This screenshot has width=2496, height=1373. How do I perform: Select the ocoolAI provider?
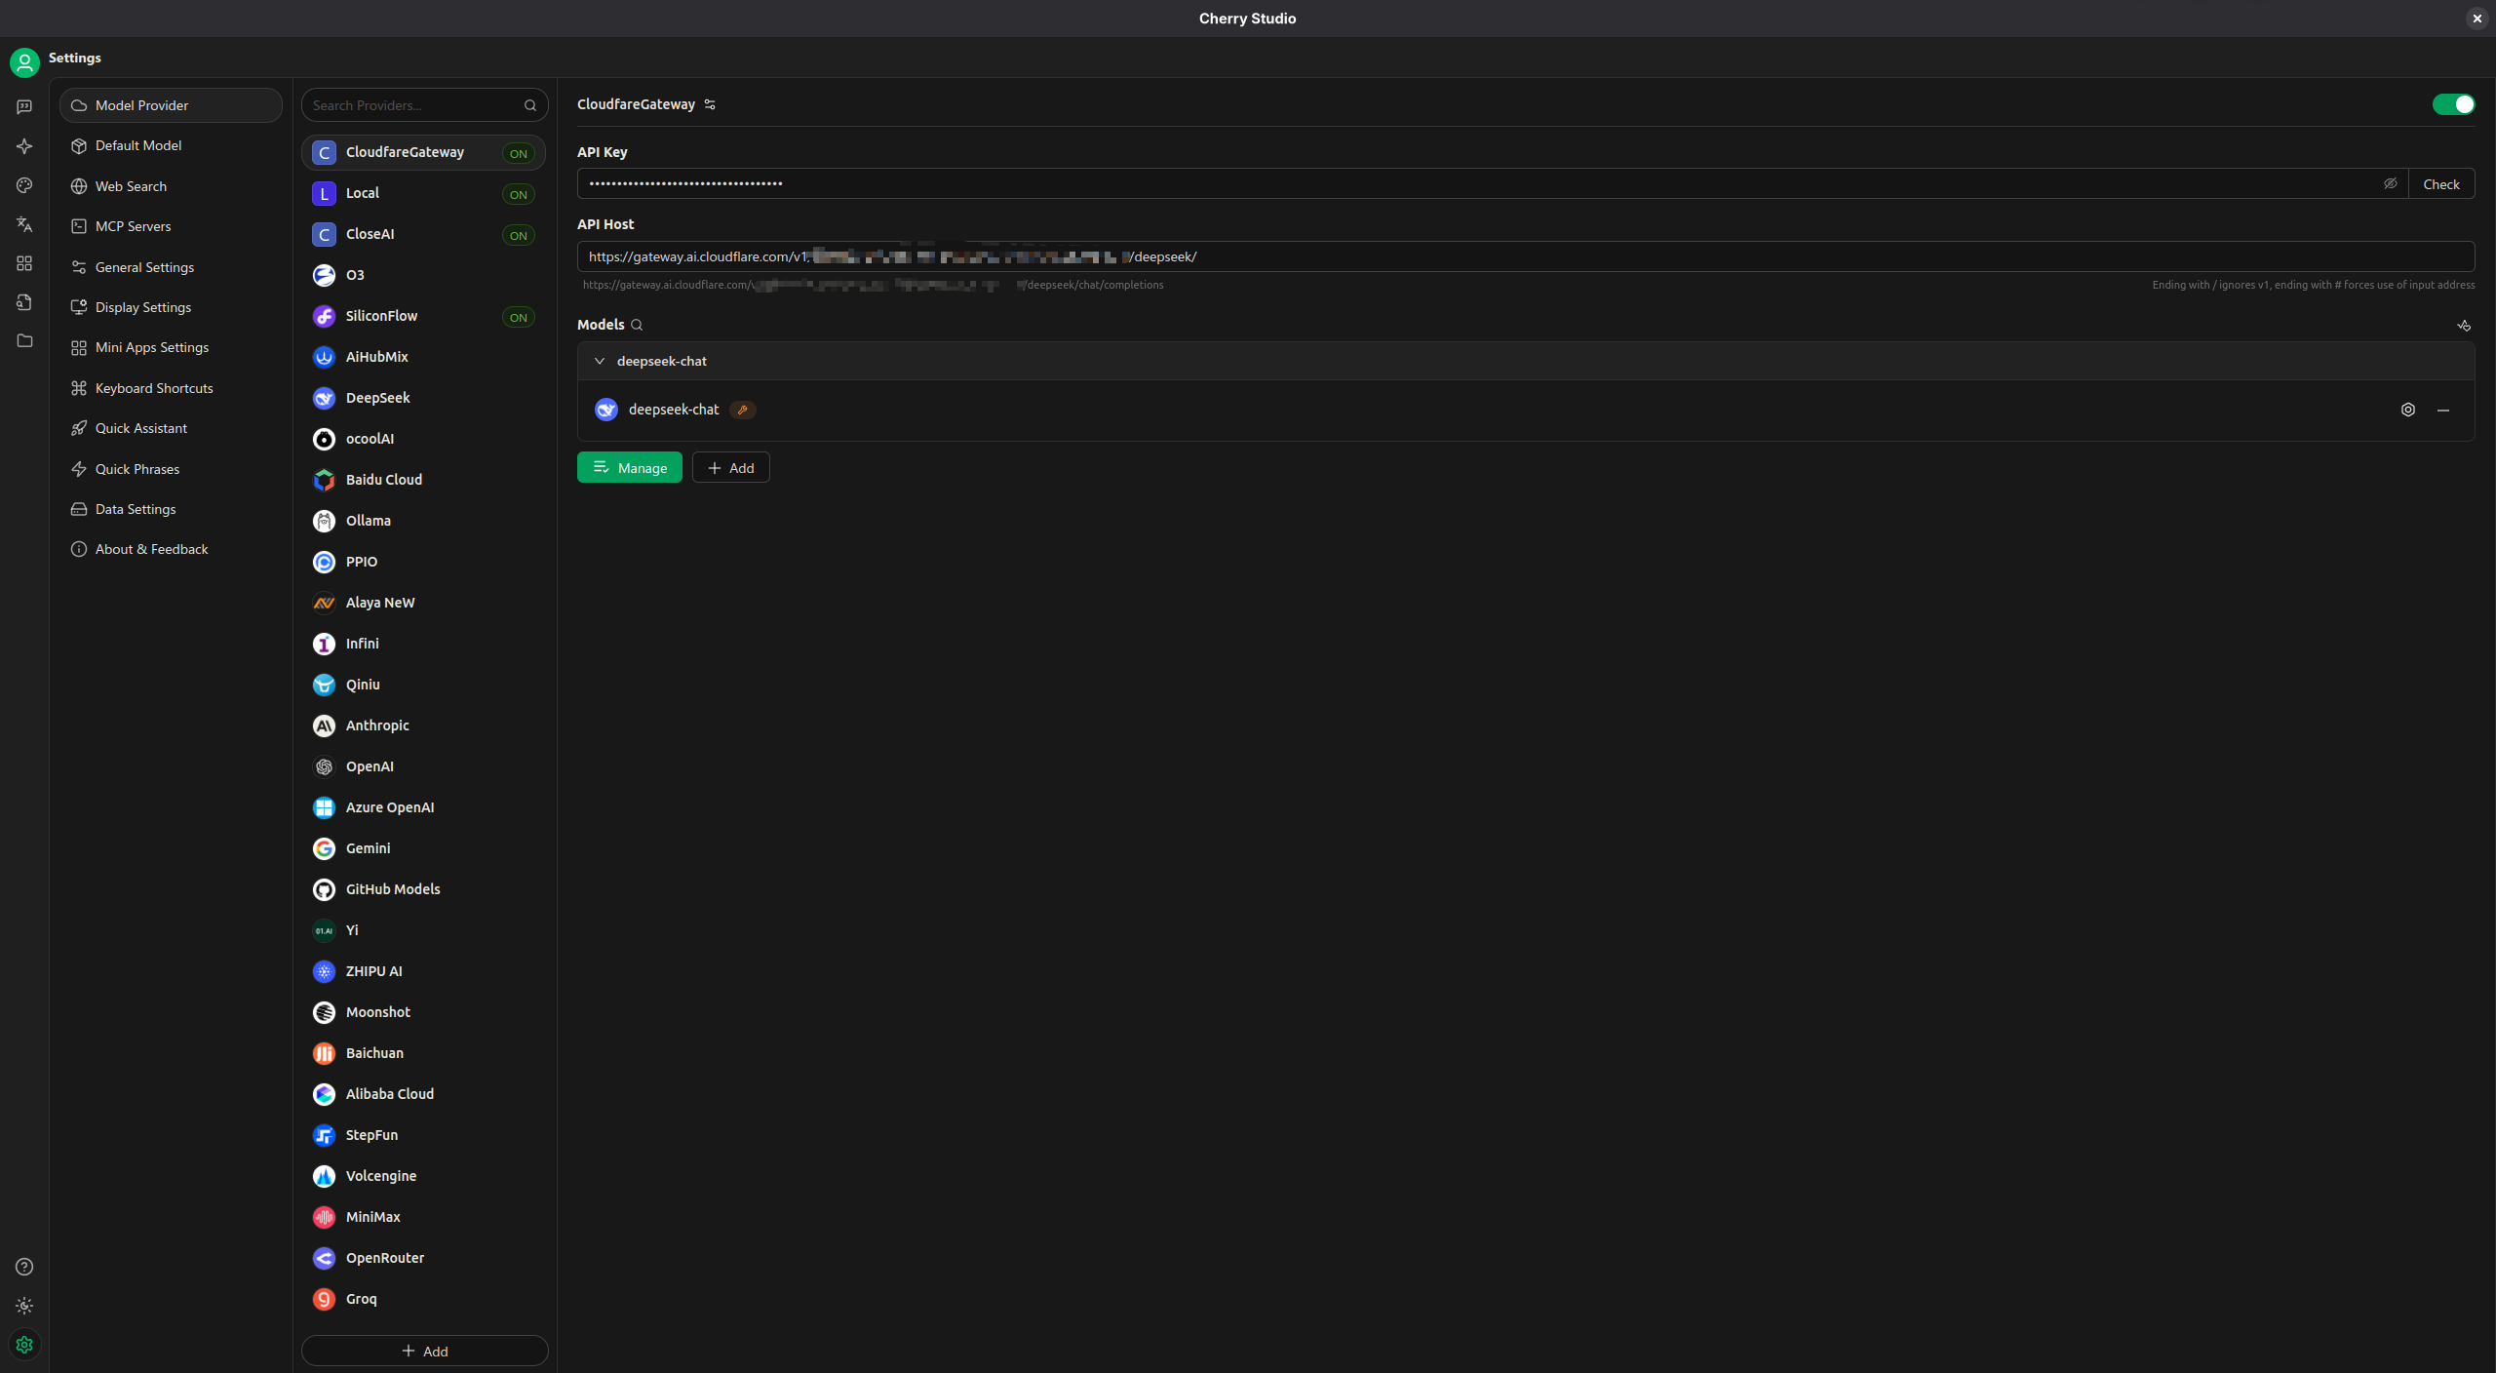423,439
